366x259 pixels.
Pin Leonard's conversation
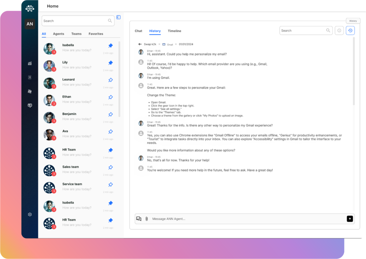[111, 80]
